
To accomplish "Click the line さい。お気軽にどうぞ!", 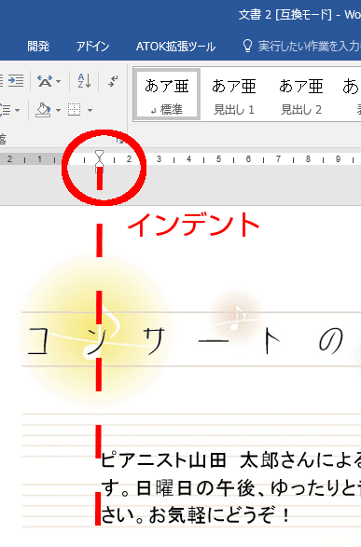I will pos(196,515).
